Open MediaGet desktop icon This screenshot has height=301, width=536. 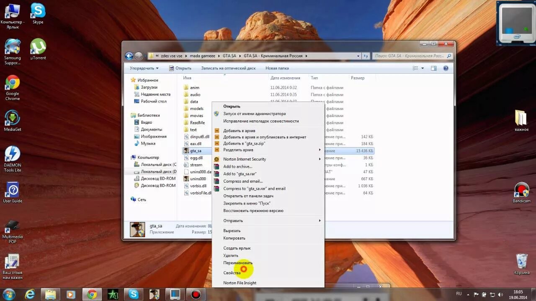[x=13, y=121]
